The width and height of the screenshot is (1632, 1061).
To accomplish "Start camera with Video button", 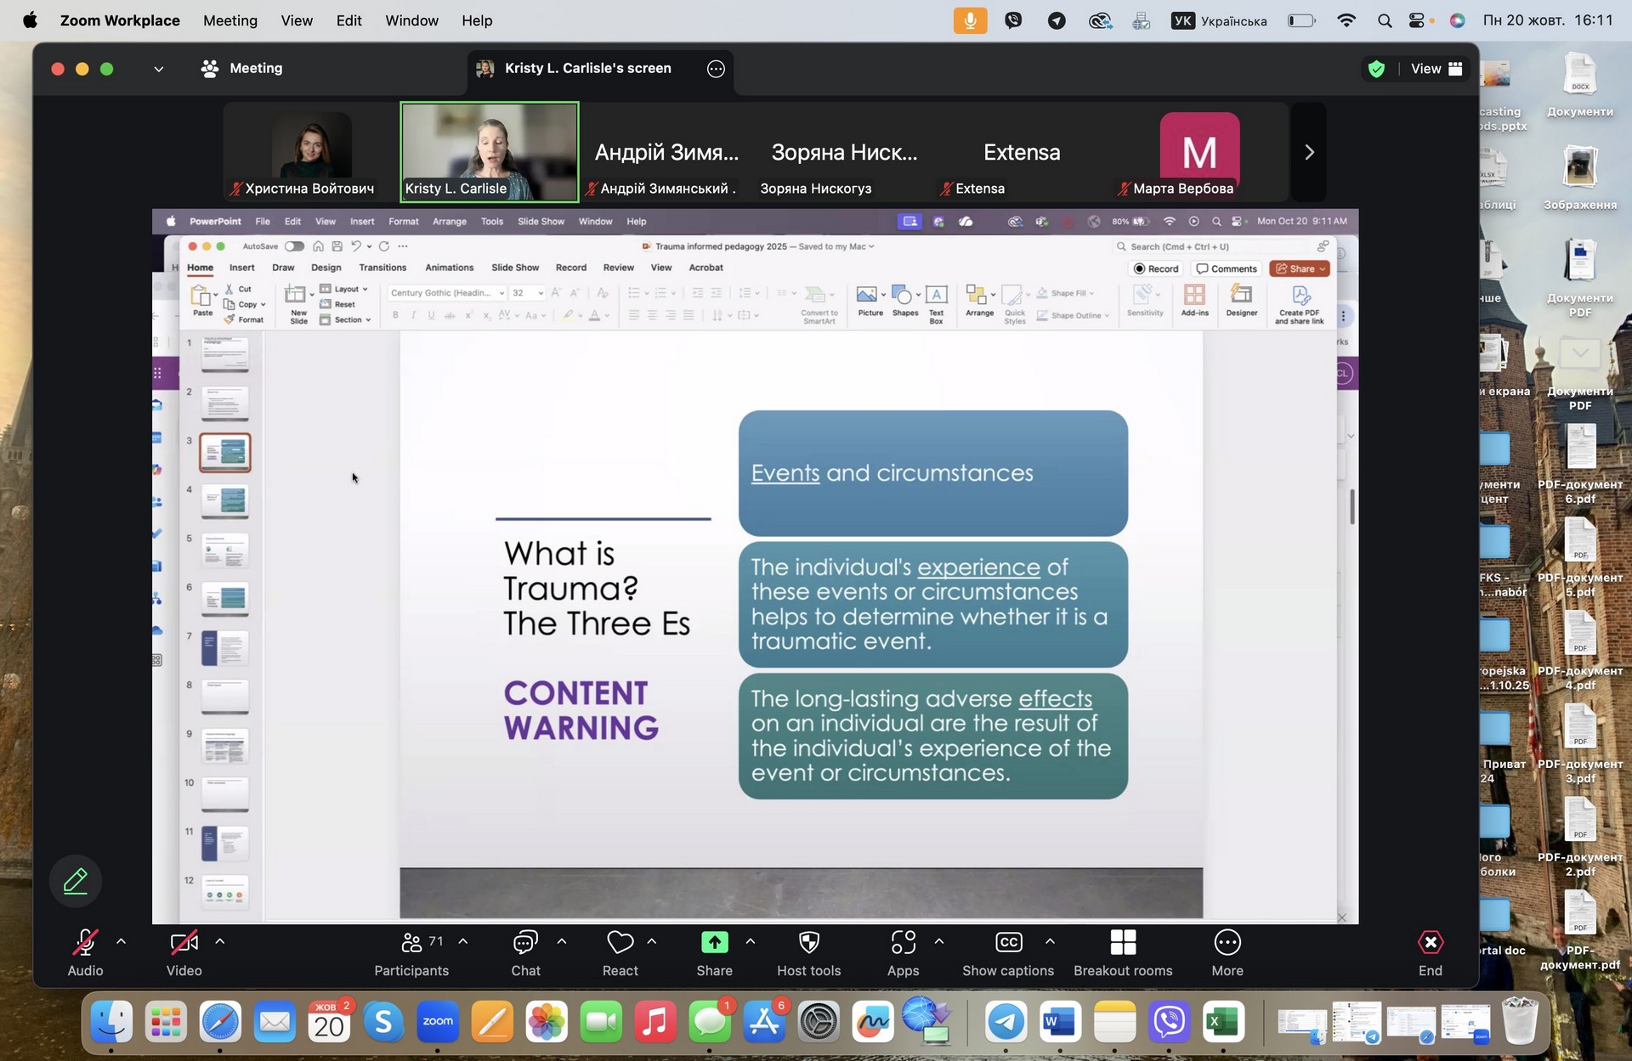I will click(184, 943).
